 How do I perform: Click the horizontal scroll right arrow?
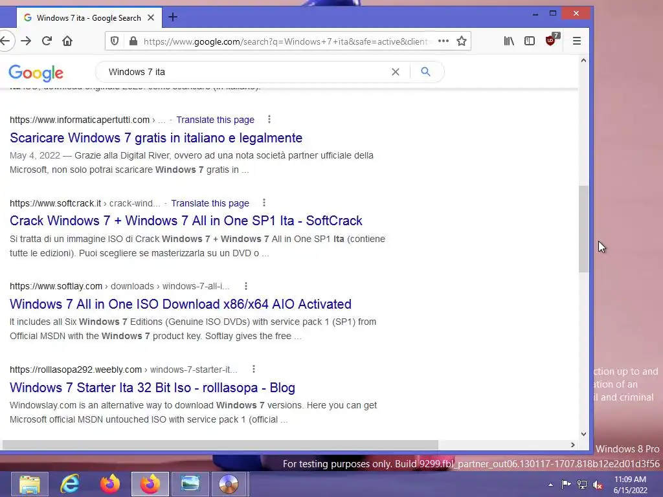coord(573,445)
